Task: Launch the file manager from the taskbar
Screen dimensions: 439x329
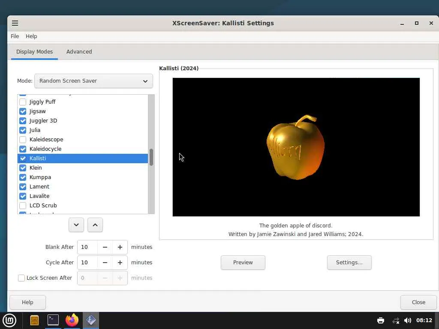Action: pyautogui.click(x=34, y=320)
